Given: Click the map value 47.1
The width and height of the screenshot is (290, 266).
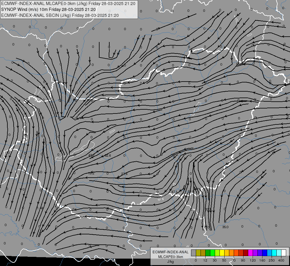Looking at the screenshot, I should [174, 192].
